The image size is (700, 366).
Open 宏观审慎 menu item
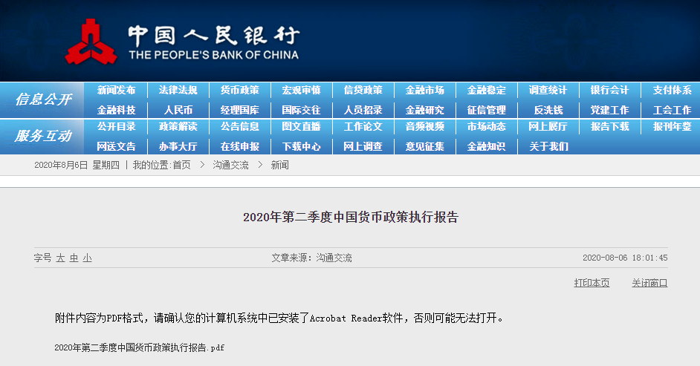pos(302,90)
